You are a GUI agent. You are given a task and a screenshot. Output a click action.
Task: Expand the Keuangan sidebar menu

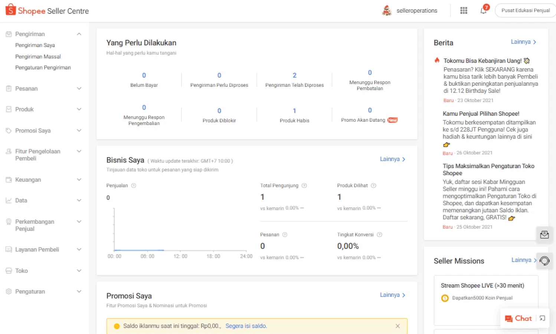pos(79,180)
